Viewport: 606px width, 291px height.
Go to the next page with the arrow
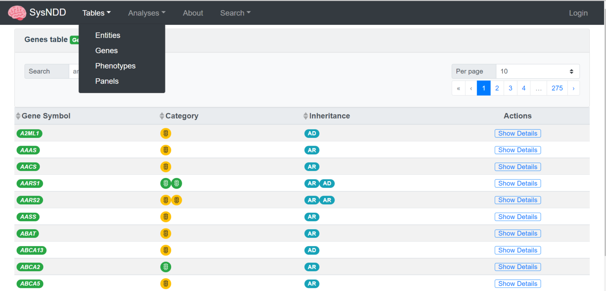pos(573,88)
